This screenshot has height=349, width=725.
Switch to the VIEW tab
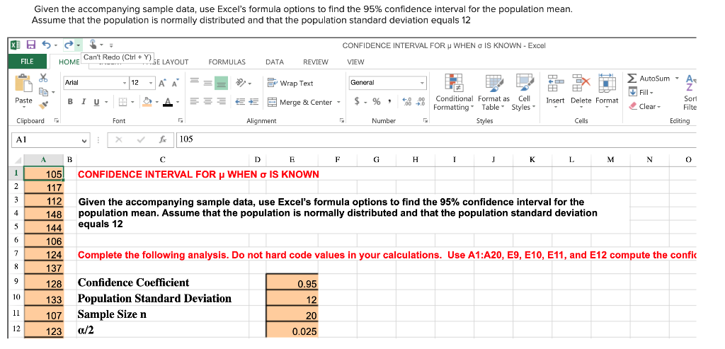tap(355, 62)
